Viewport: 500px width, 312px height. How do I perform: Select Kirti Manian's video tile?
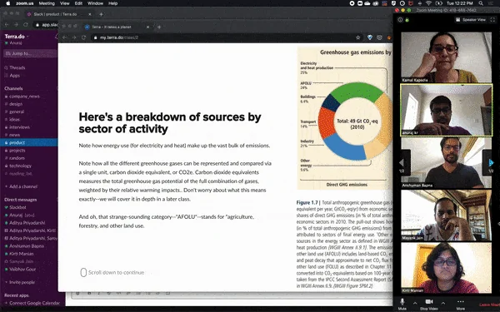coord(446,268)
